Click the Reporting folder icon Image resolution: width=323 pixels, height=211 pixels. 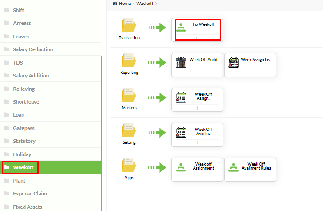129,60
